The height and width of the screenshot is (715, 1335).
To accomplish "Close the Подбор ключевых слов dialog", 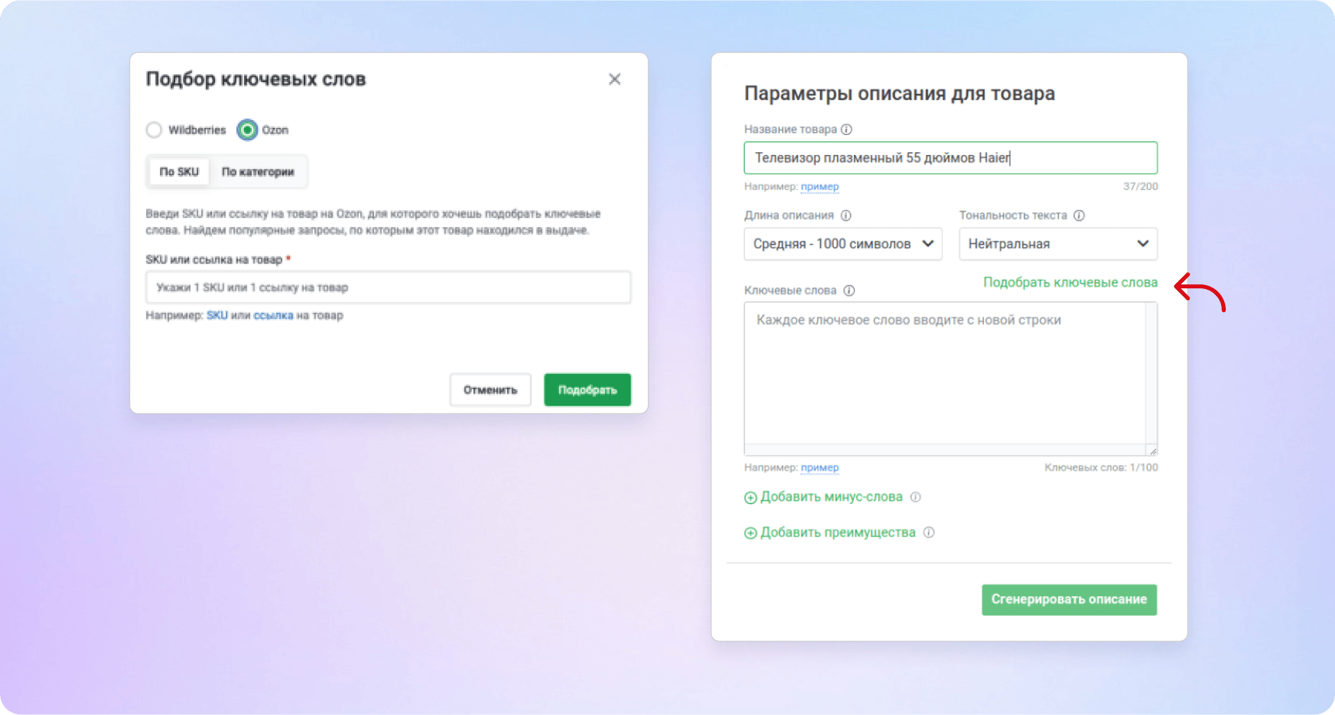I will (615, 79).
